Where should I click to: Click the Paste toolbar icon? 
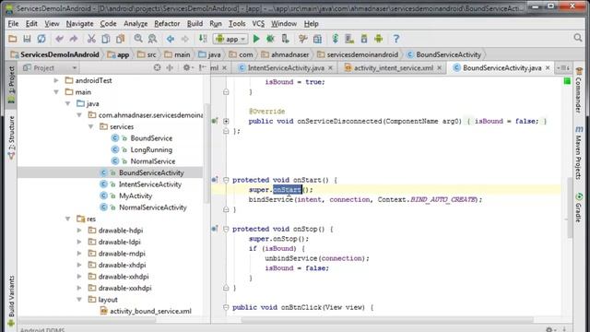point(121,39)
